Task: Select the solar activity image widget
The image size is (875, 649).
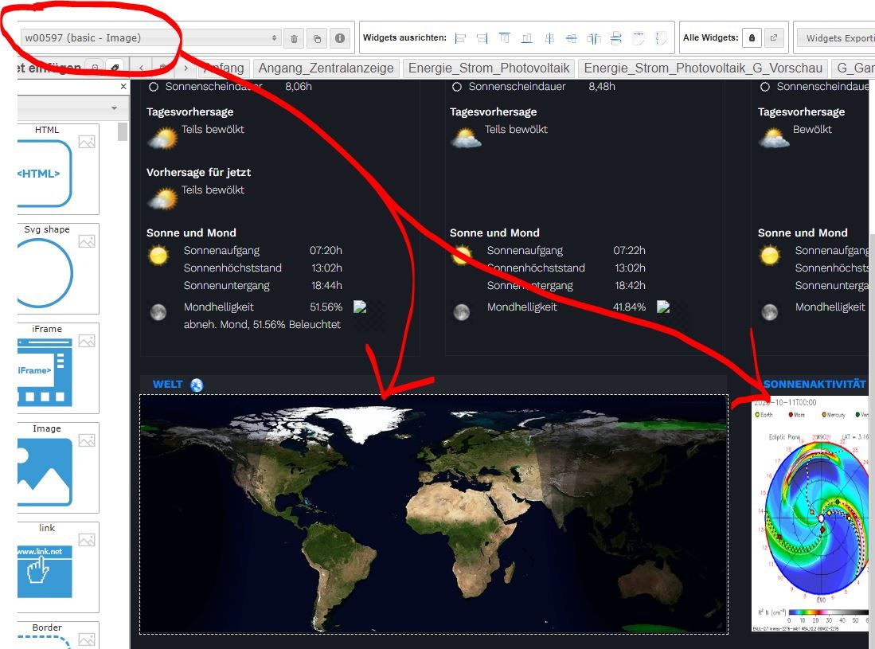Action: [x=811, y=514]
